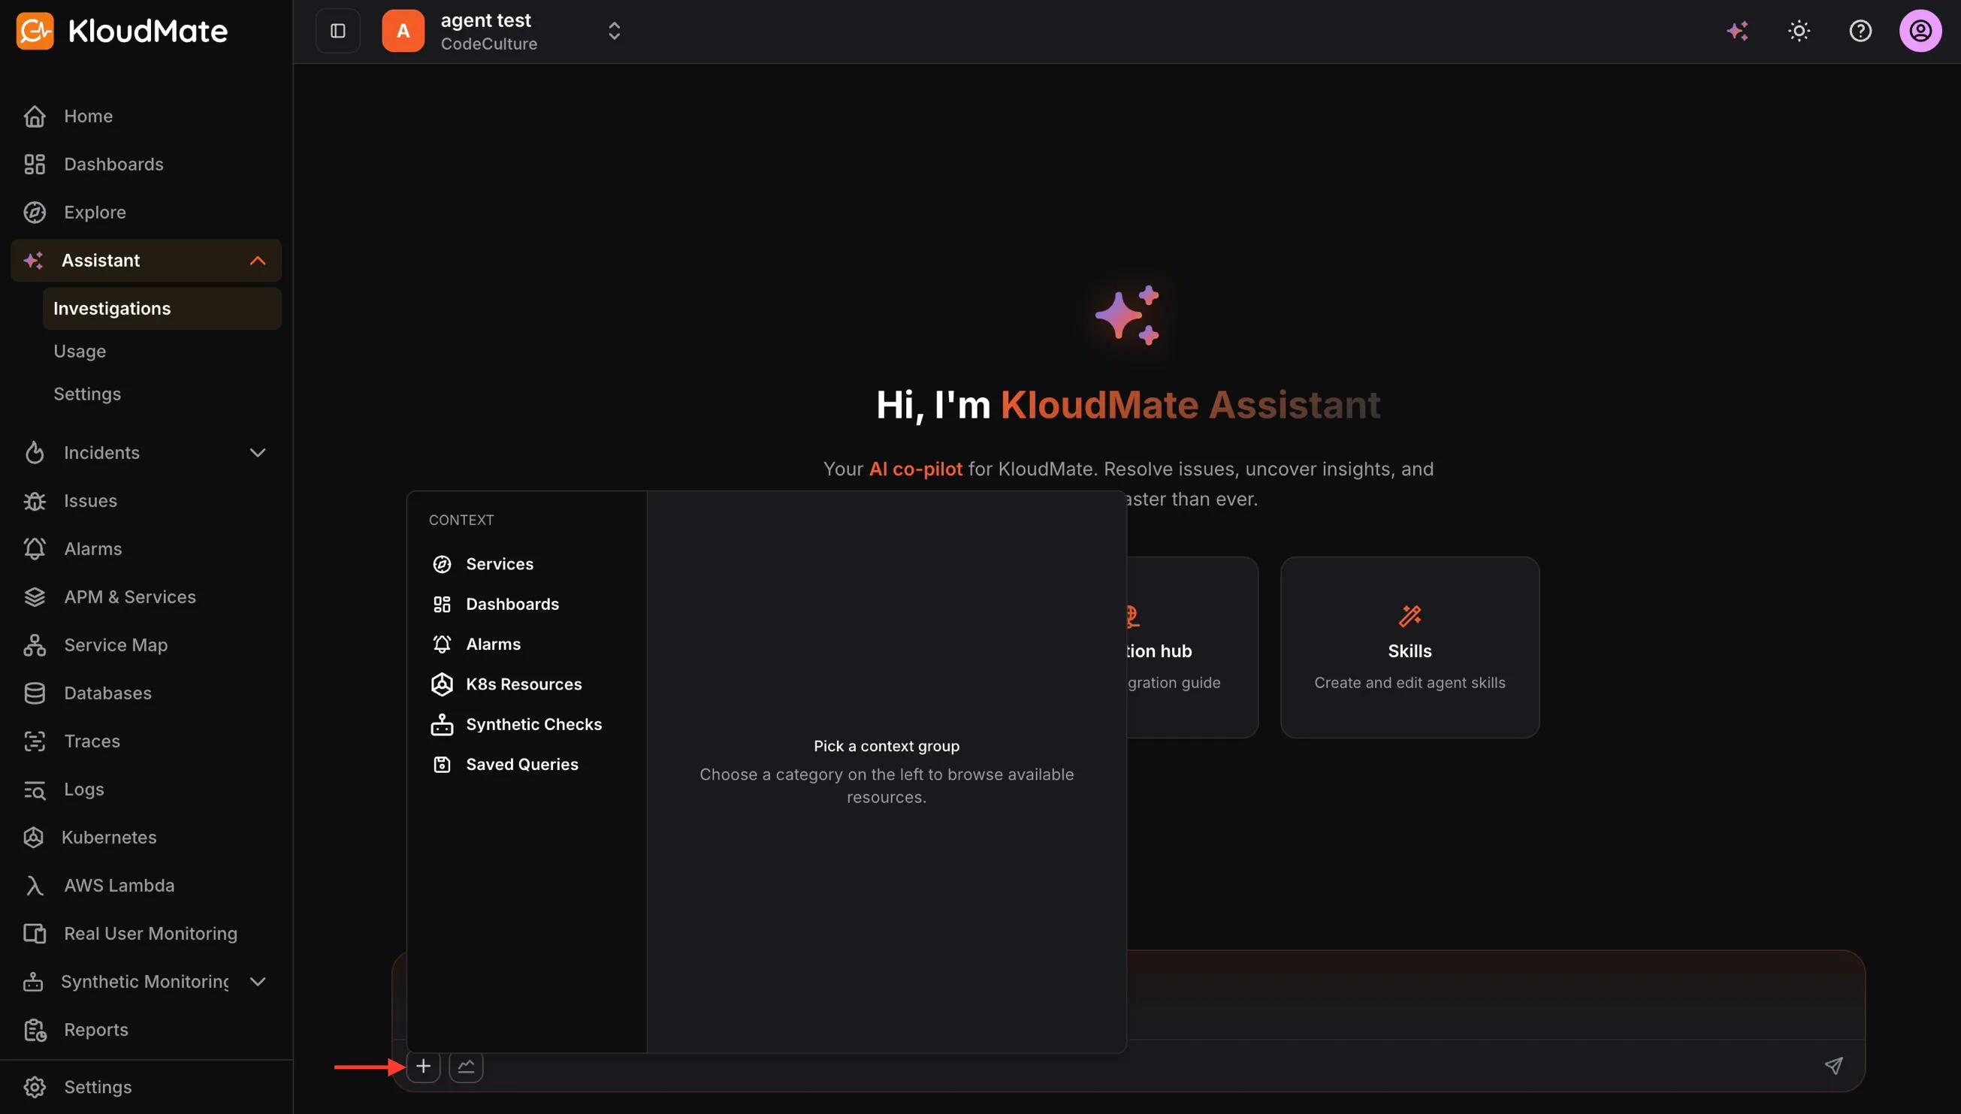Collapse the Assistant section chevron
Screen dimensions: 1961x1114
pos(258,260)
